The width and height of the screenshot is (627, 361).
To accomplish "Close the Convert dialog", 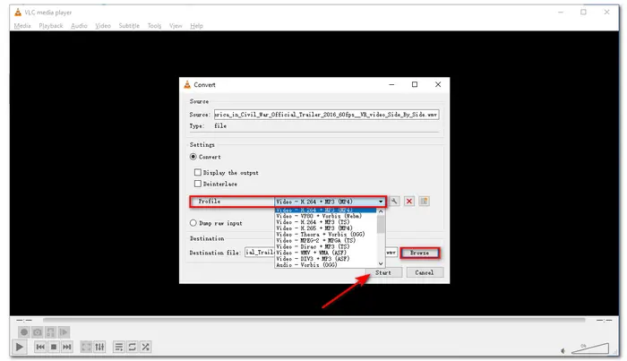I will point(438,84).
